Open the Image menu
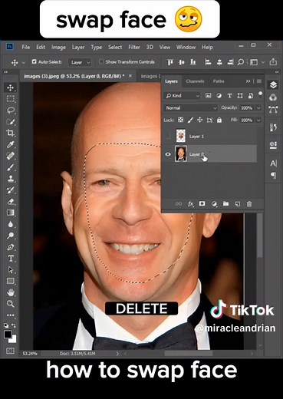The height and width of the screenshot is (399, 283). coord(58,48)
